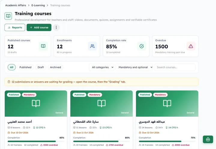This screenshot has width=216, height=149.
Task: Filter courses by Archived status
Action: click(55, 67)
